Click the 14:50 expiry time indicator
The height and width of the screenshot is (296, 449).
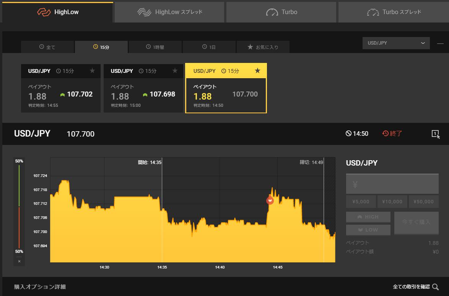[357, 134]
